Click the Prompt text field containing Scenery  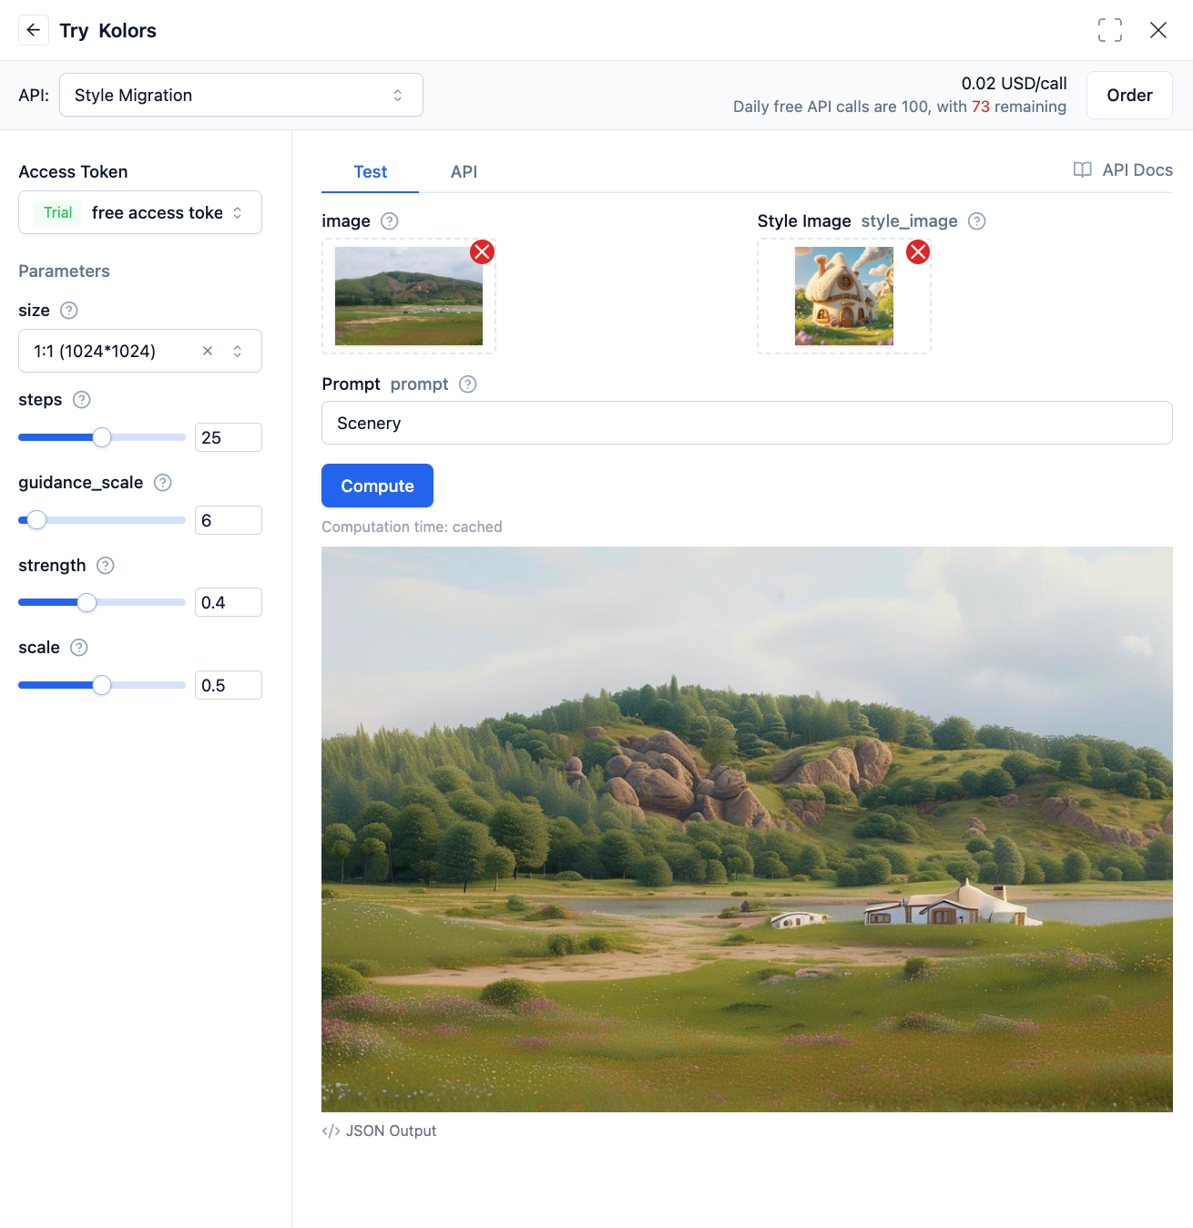[x=747, y=423]
